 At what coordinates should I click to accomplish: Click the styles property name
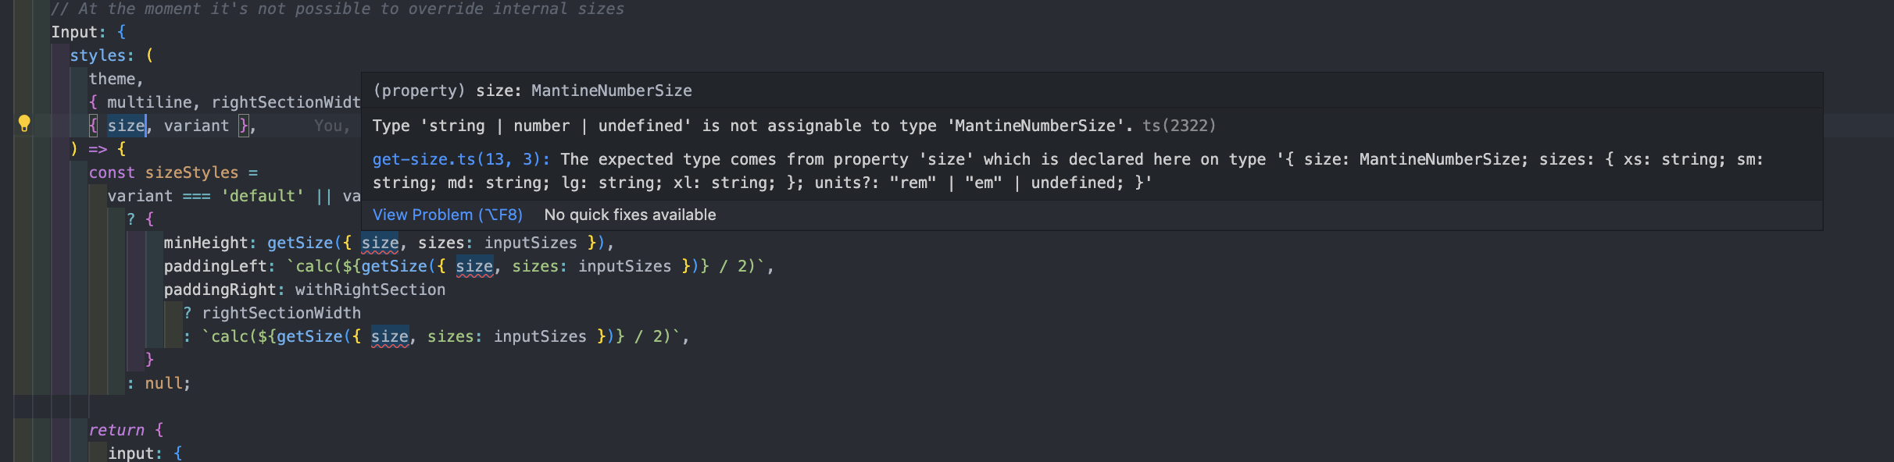[x=100, y=55]
